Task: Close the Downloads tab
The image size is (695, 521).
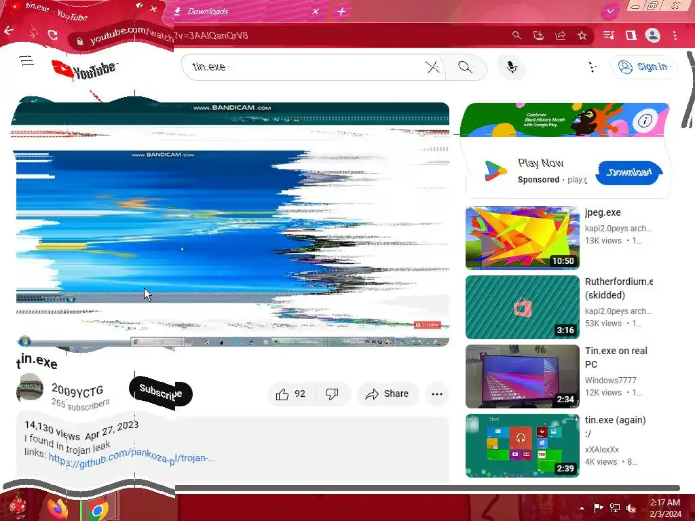Action: point(315,12)
